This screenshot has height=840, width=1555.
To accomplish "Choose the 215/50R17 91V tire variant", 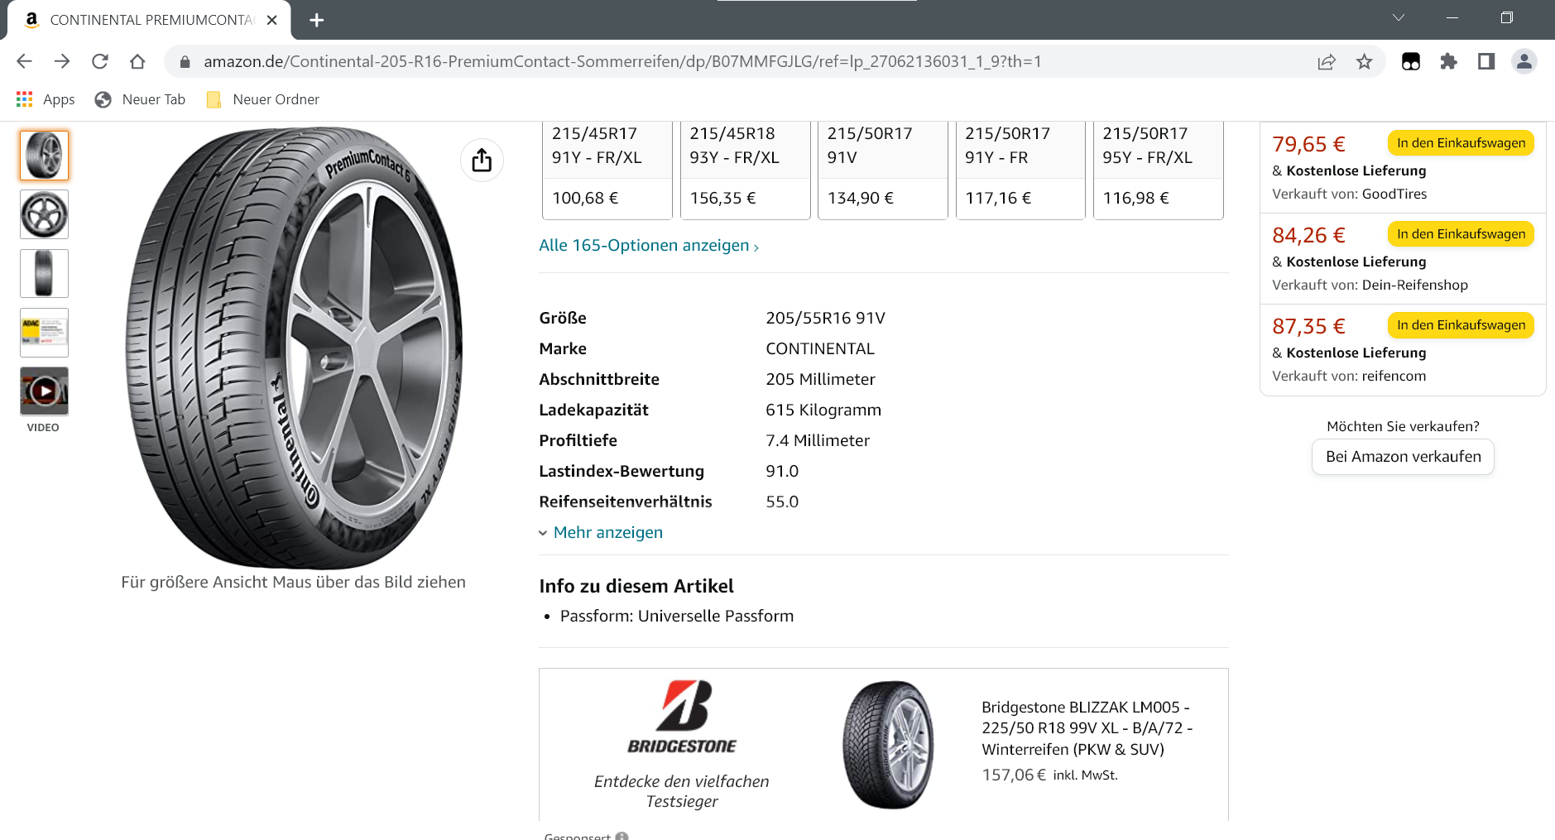I will click(882, 168).
